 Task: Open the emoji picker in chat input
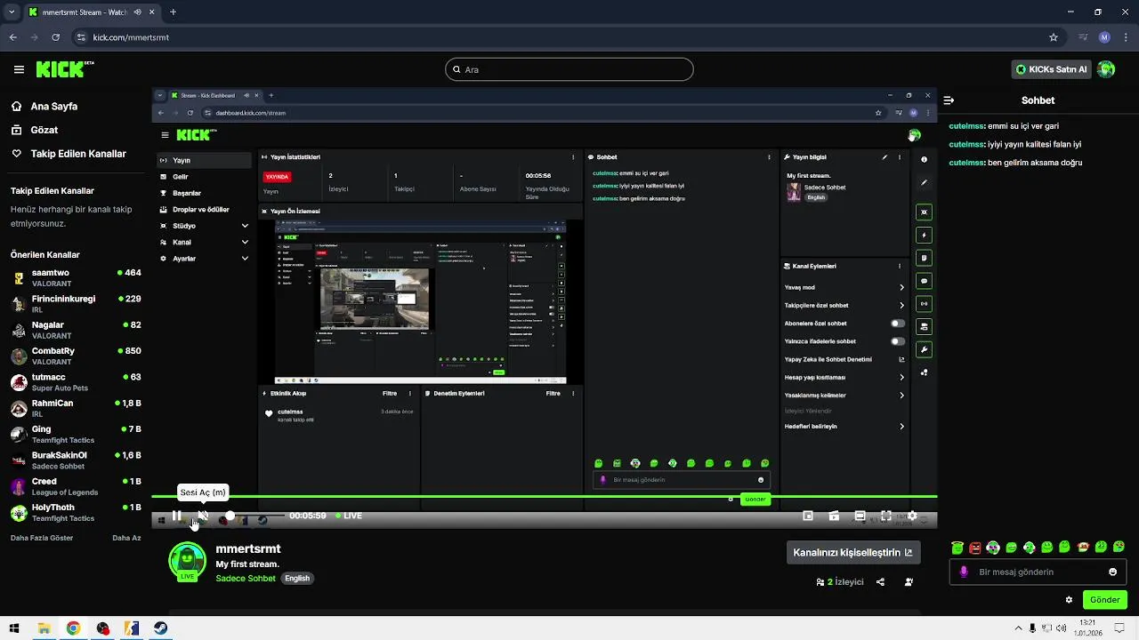pos(1112,572)
